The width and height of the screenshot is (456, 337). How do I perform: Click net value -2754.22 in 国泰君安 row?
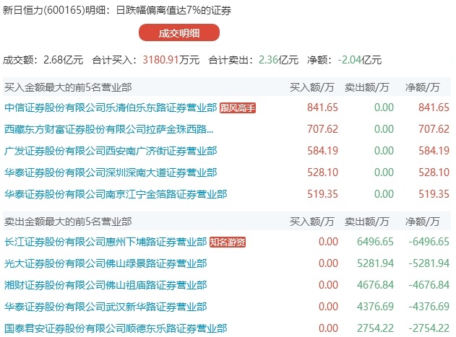click(429, 328)
